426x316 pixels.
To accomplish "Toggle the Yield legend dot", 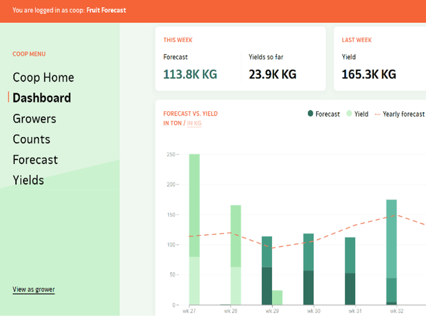I will coord(349,114).
